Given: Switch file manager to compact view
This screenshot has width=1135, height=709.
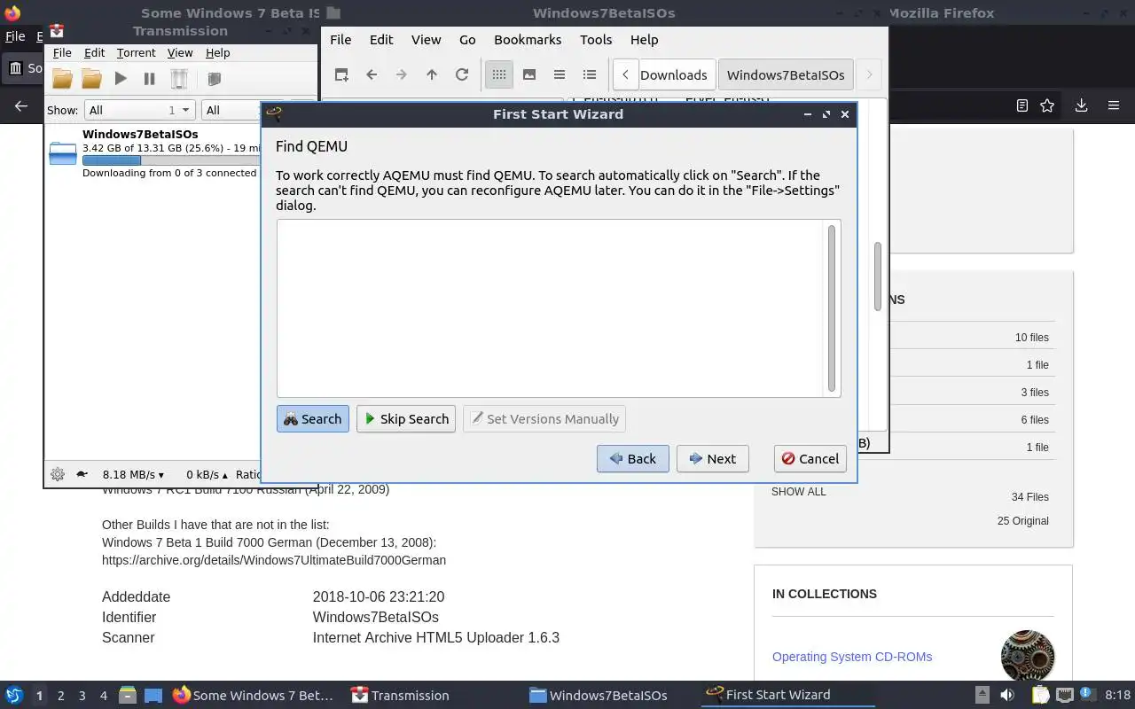Looking at the screenshot, I should pyautogui.click(x=560, y=74).
